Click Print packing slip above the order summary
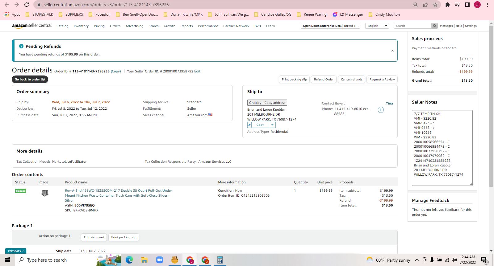The image size is (494, 266). (x=294, y=80)
